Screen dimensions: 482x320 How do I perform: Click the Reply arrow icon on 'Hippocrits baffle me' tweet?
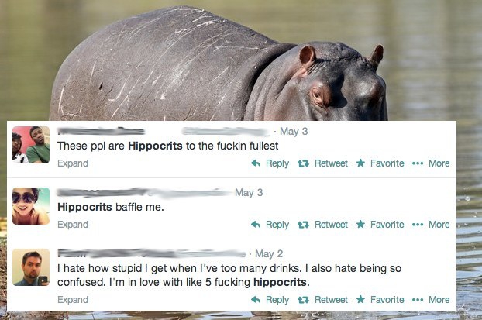pyautogui.click(x=256, y=225)
